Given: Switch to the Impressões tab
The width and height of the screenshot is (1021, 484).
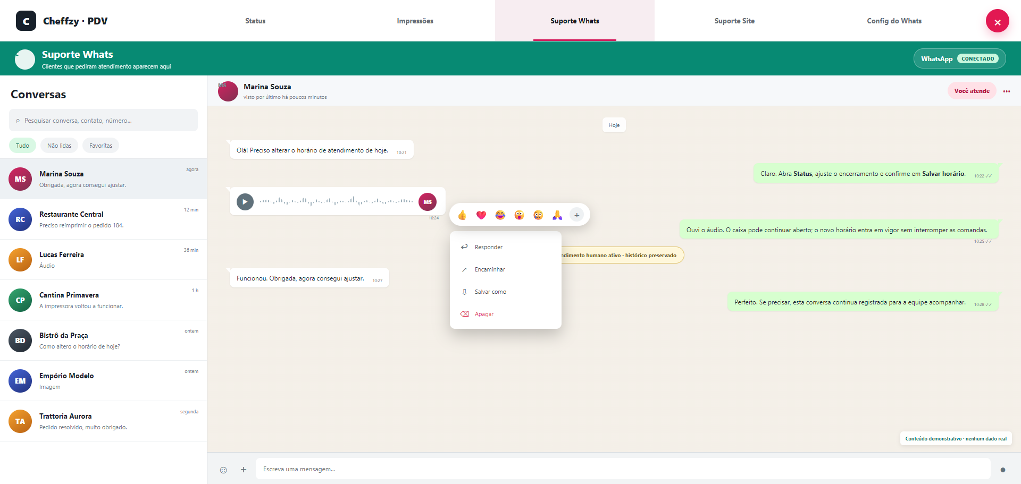Looking at the screenshot, I should pos(415,21).
